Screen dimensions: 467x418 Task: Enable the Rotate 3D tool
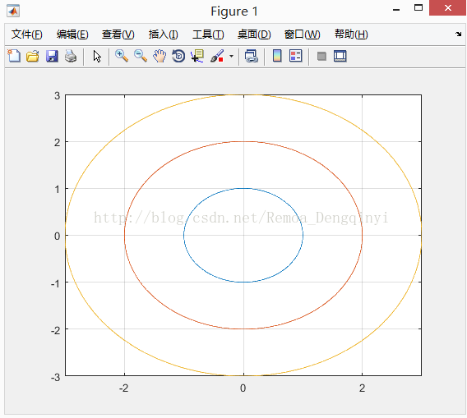tap(178, 56)
